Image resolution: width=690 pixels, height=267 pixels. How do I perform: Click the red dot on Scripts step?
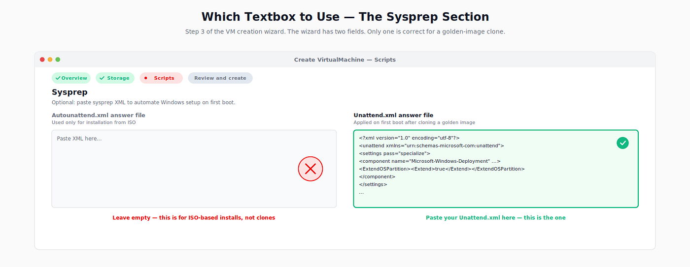(x=145, y=78)
